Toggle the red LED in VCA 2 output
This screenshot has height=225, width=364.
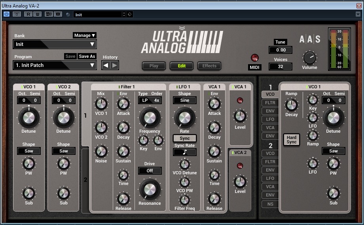point(240,166)
